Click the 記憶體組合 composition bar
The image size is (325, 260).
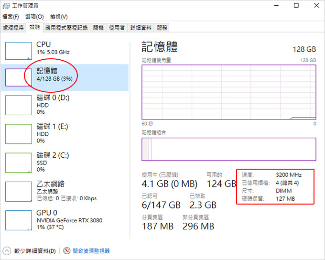[x=229, y=149]
